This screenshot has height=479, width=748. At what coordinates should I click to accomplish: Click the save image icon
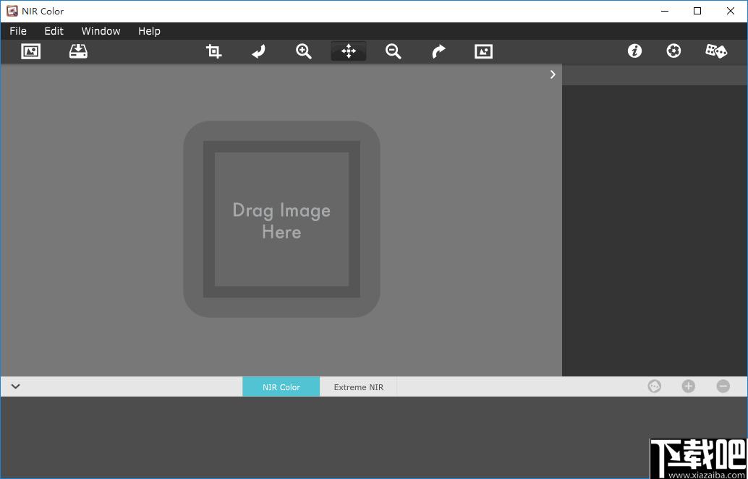(x=78, y=51)
